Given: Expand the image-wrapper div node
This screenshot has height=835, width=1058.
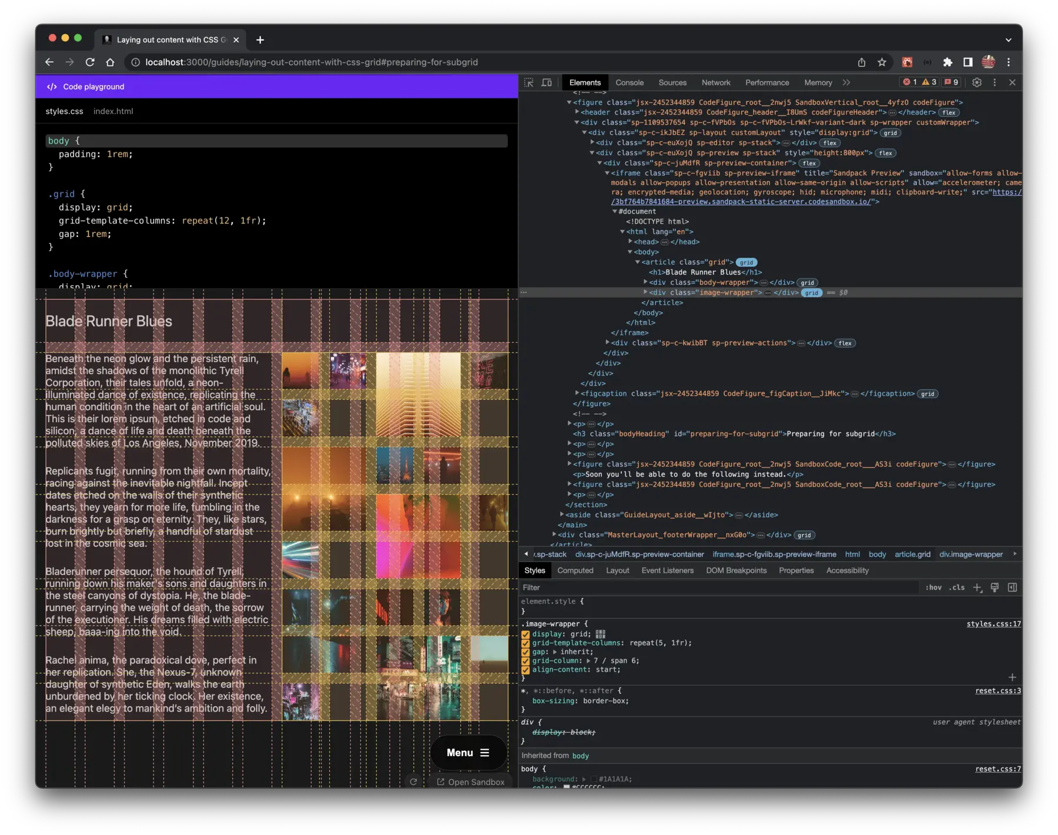Looking at the screenshot, I should click(x=645, y=292).
